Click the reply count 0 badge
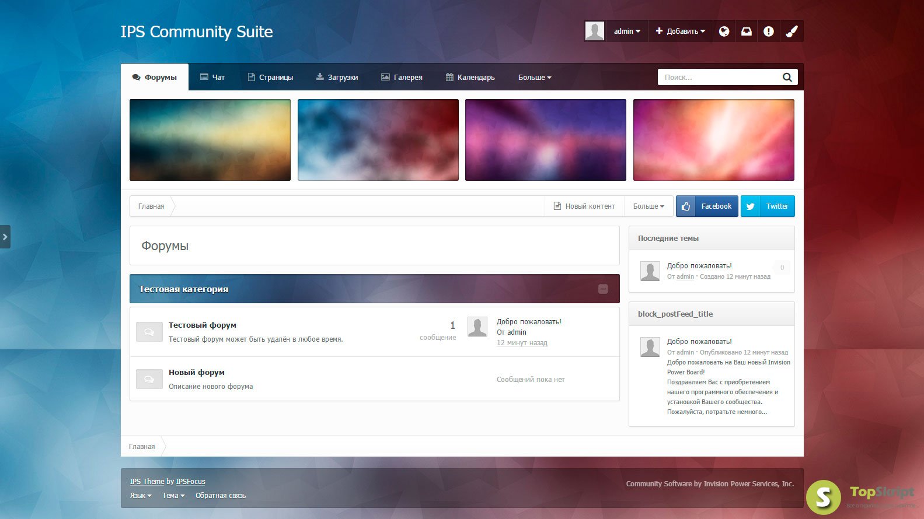 click(782, 268)
